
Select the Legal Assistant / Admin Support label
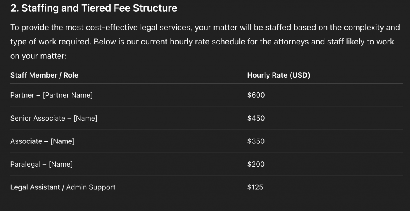pos(63,187)
